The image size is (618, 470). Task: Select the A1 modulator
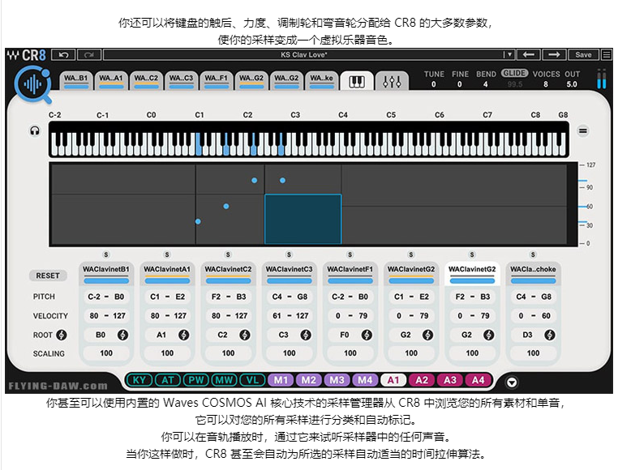click(393, 380)
